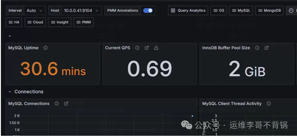The image size is (297, 137).
Task: Click warning triangle on Current QPS panel
Action: pos(156,48)
